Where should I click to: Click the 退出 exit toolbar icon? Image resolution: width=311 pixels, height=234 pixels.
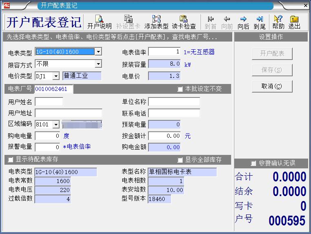[294, 22]
